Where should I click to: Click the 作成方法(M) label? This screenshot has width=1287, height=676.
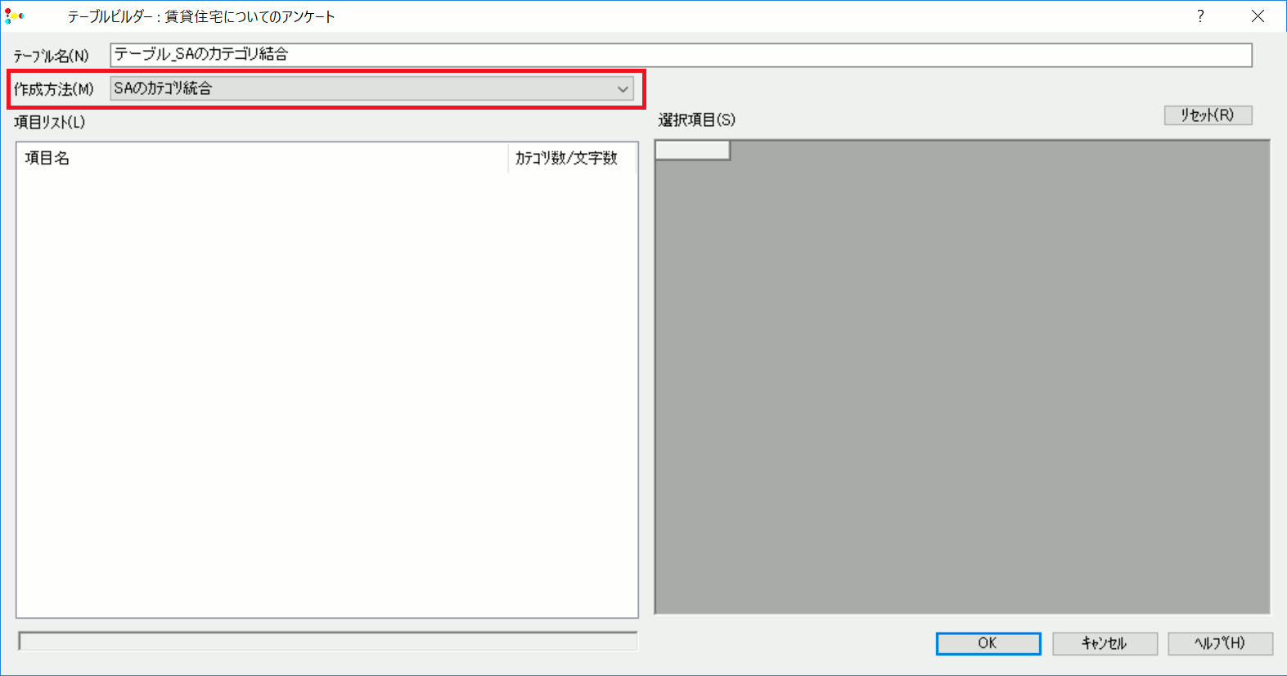click(x=54, y=89)
